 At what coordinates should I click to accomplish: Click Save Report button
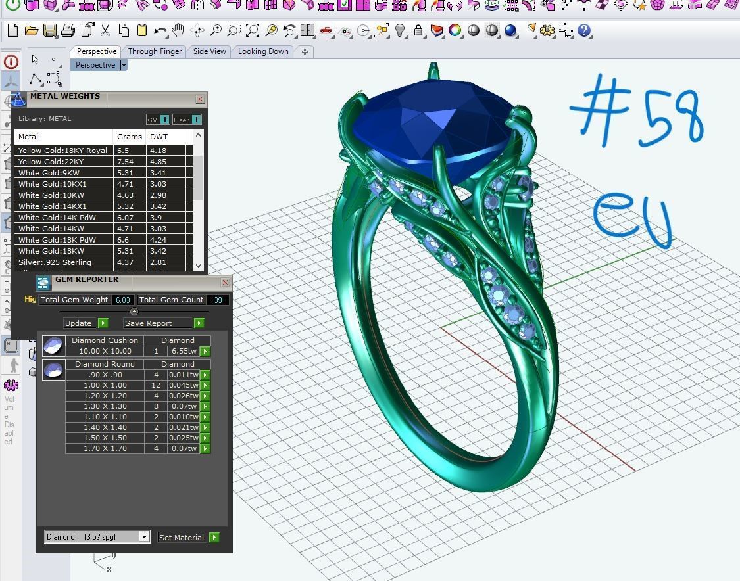(164, 323)
